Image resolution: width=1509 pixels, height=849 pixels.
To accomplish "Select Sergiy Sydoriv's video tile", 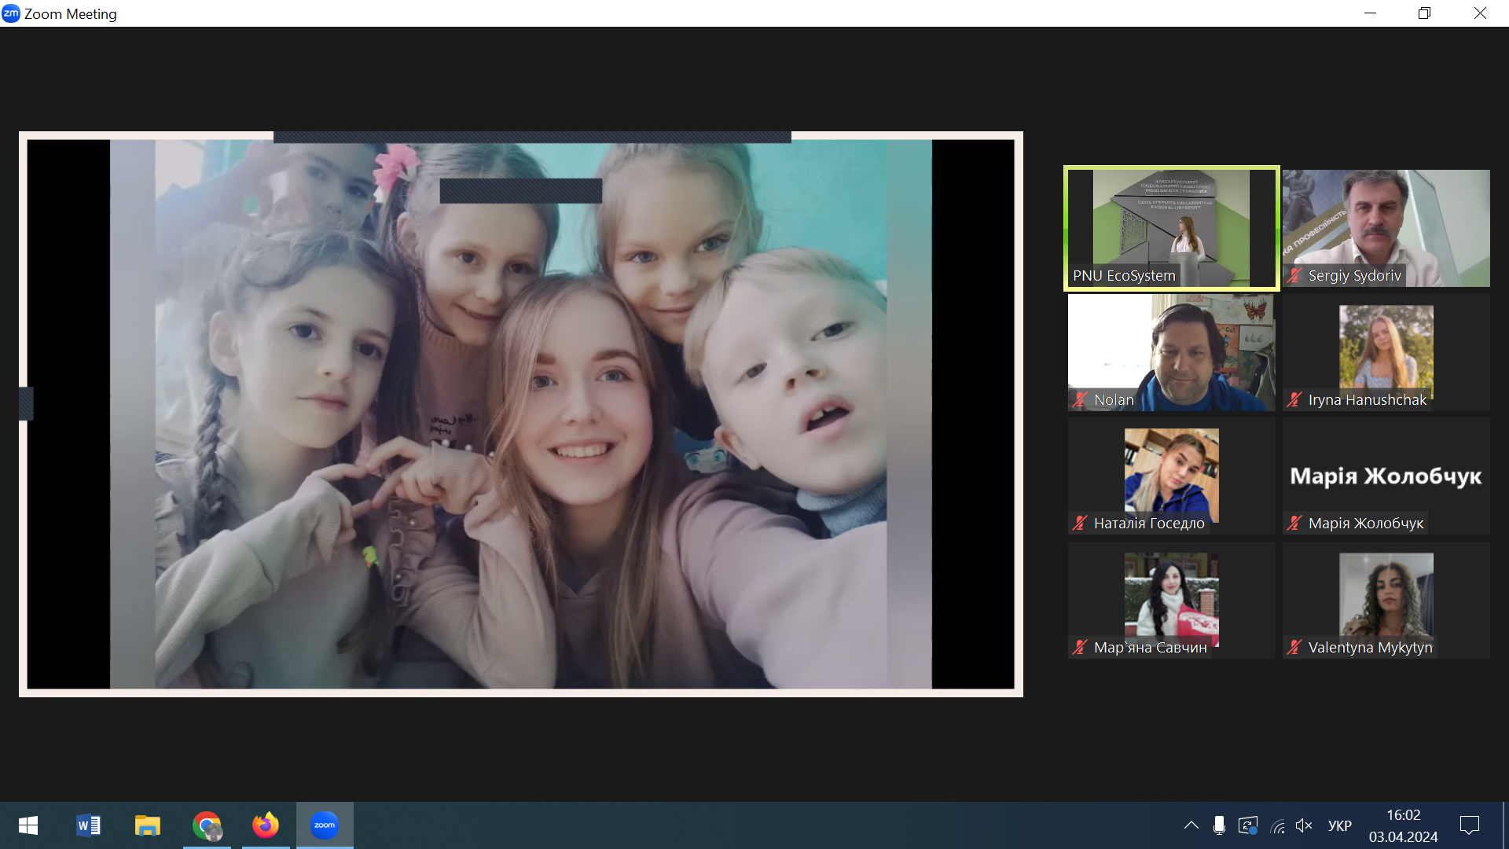I will 1386,228.
